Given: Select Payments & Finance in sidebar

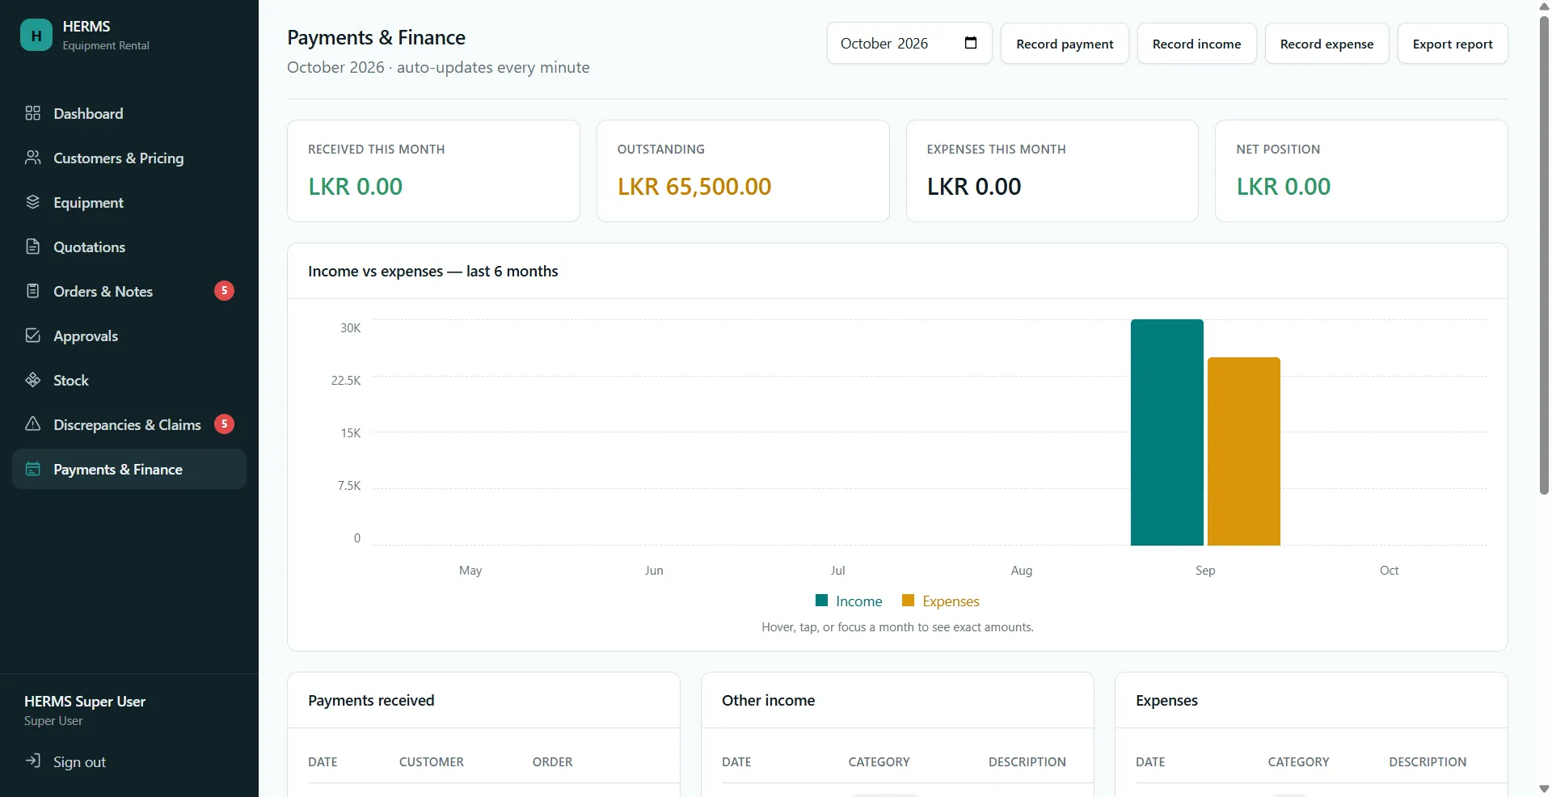Looking at the screenshot, I should pyautogui.click(x=129, y=469).
